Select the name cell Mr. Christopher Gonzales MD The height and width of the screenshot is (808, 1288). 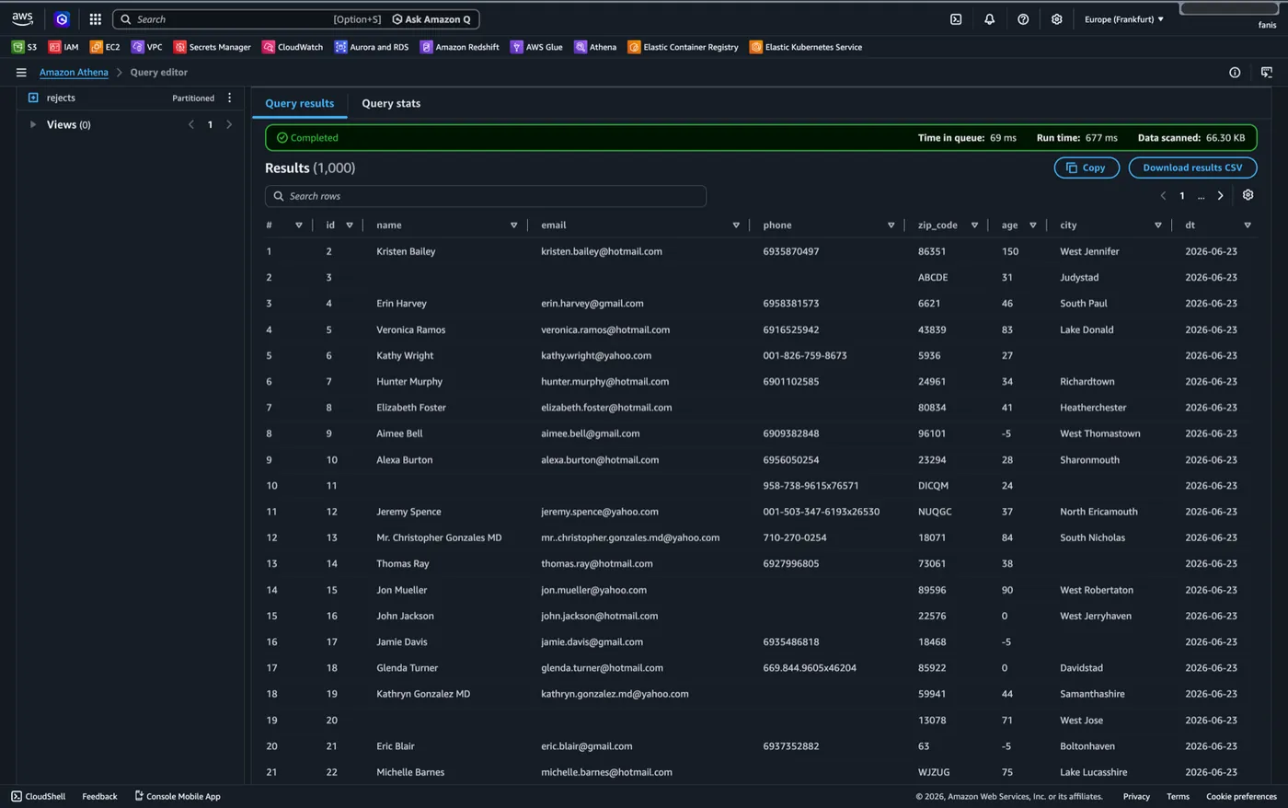click(x=439, y=537)
